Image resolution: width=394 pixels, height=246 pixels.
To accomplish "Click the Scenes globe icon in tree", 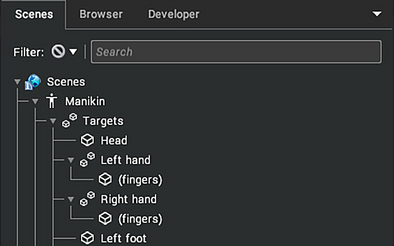I will (x=33, y=82).
